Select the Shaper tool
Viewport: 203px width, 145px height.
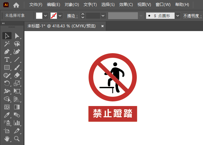pyautogui.click(x=7, y=75)
